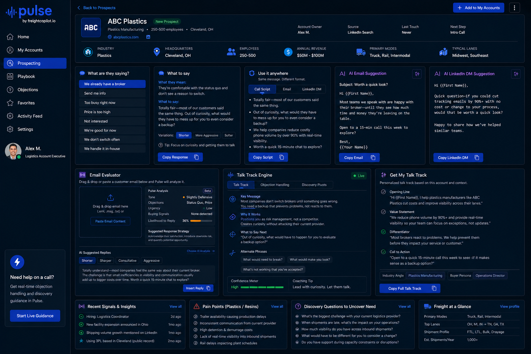Click the globe icon next to abcplastics.com

[110, 37]
